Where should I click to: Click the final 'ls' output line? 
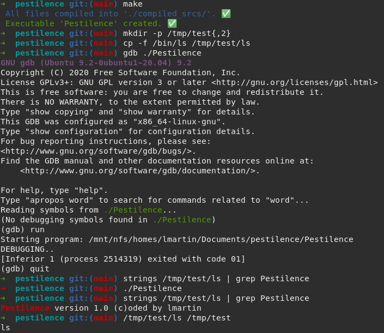pos(5,328)
